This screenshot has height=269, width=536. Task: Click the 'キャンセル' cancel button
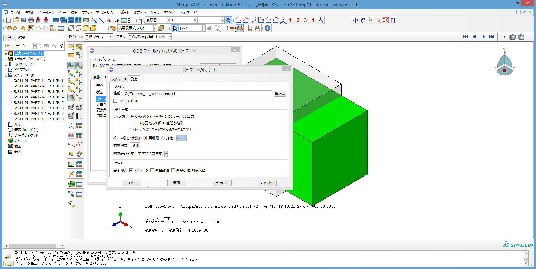pyautogui.click(x=267, y=183)
